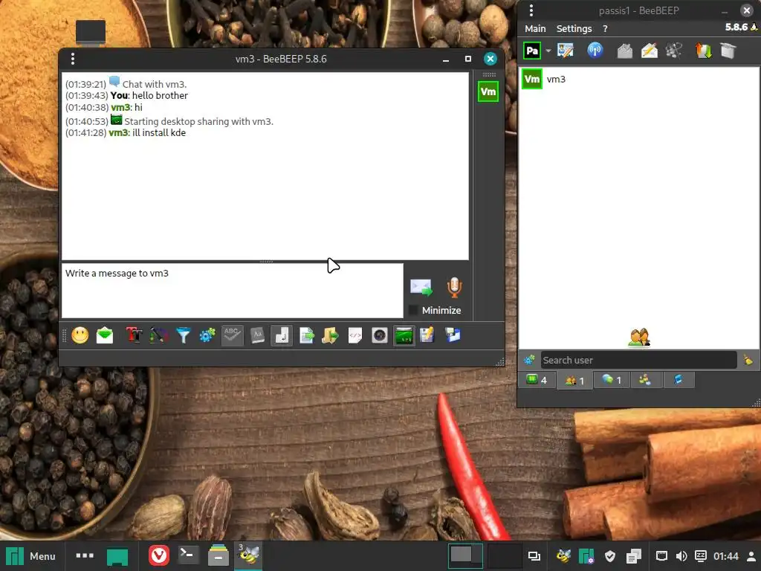Toggle word completer dictionary icon
Viewport: 761px width, 571px height.
point(257,335)
